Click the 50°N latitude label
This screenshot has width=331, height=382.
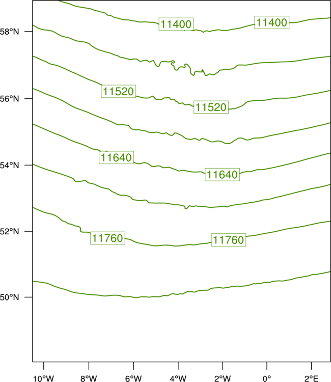(x=9, y=297)
